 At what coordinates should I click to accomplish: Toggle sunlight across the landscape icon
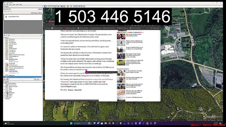64,6
